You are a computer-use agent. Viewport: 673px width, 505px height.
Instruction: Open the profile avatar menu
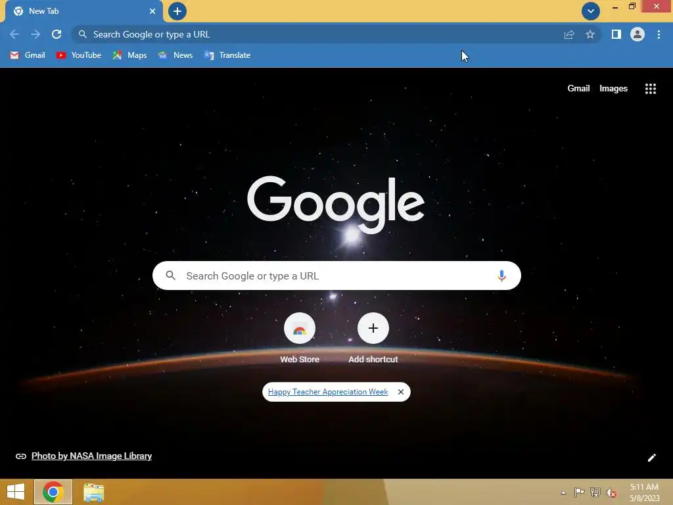(638, 34)
